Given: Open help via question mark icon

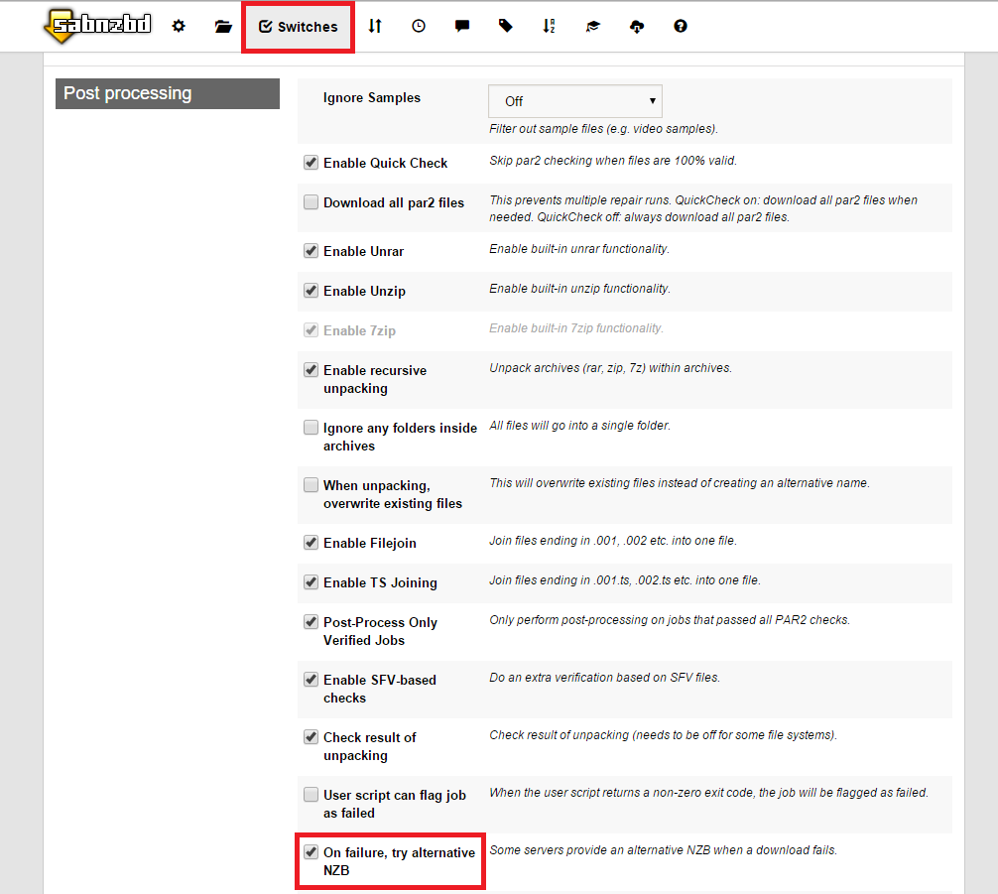Looking at the screenshot, I should (x=680, y=27).
